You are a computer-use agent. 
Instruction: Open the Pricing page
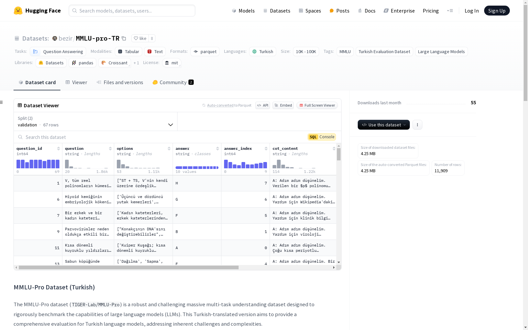[431, 11]
